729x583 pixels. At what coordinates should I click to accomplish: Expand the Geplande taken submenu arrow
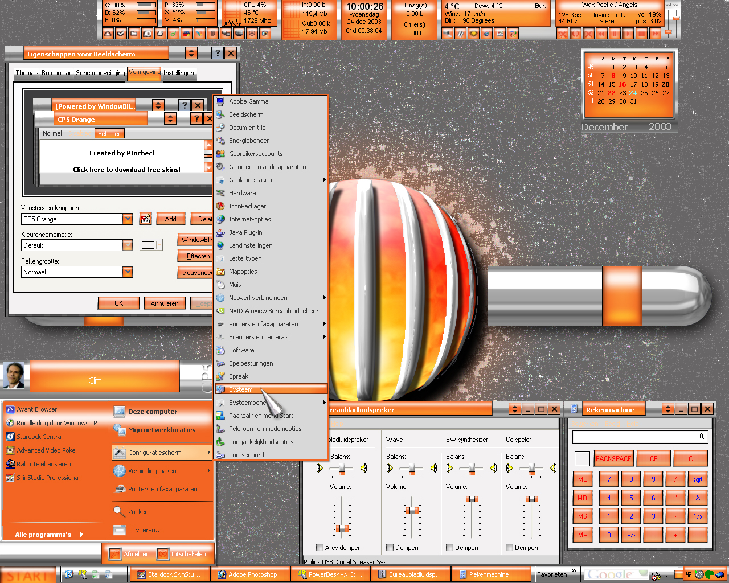pos(324,180)
